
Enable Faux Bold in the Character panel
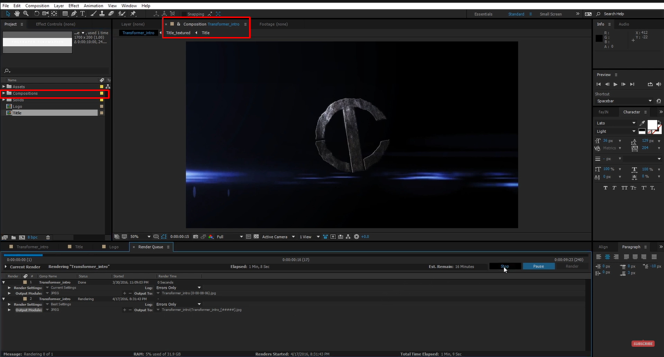[606, 188]
